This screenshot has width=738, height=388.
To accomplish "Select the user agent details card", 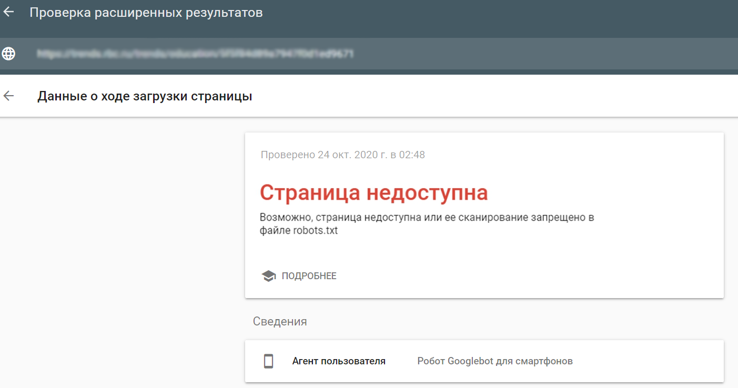I will pos(484,361).
